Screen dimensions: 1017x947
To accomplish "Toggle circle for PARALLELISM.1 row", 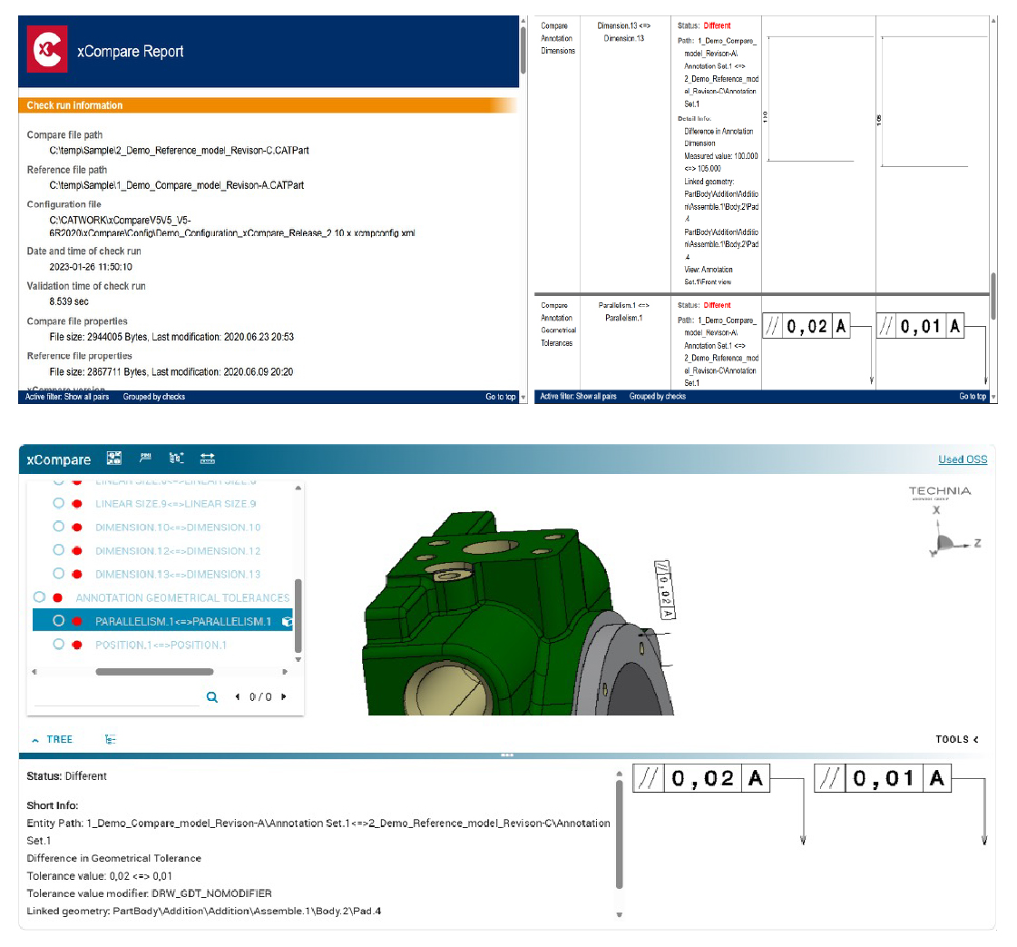I will pos(58,620).
